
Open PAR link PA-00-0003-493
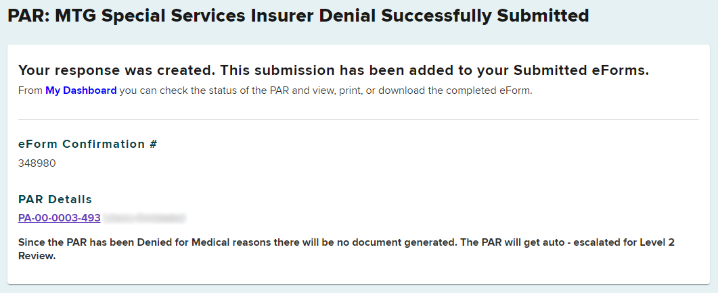click(60, 218)
